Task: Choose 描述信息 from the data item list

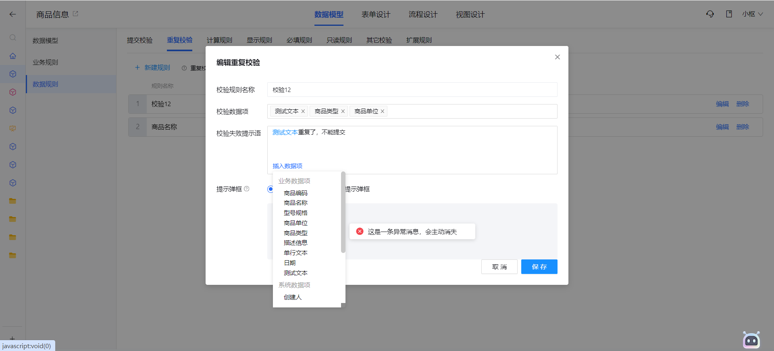Action: 295,243
